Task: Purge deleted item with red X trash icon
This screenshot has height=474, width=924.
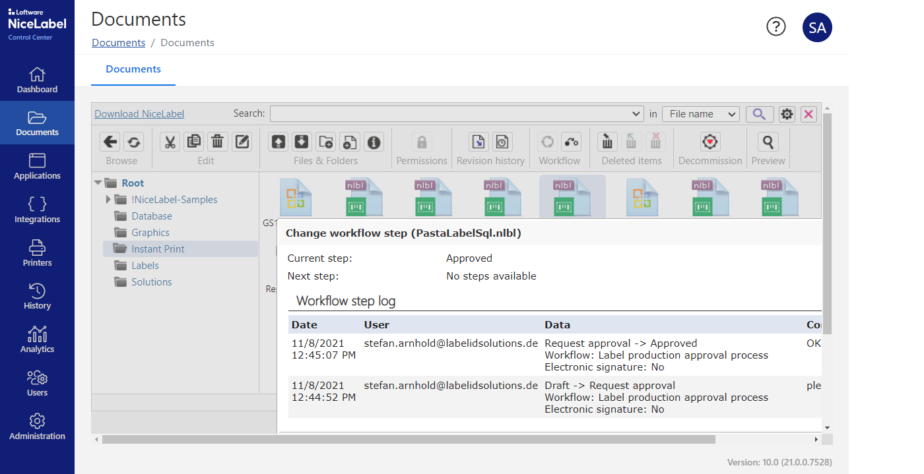Action: tap(655, 142)
